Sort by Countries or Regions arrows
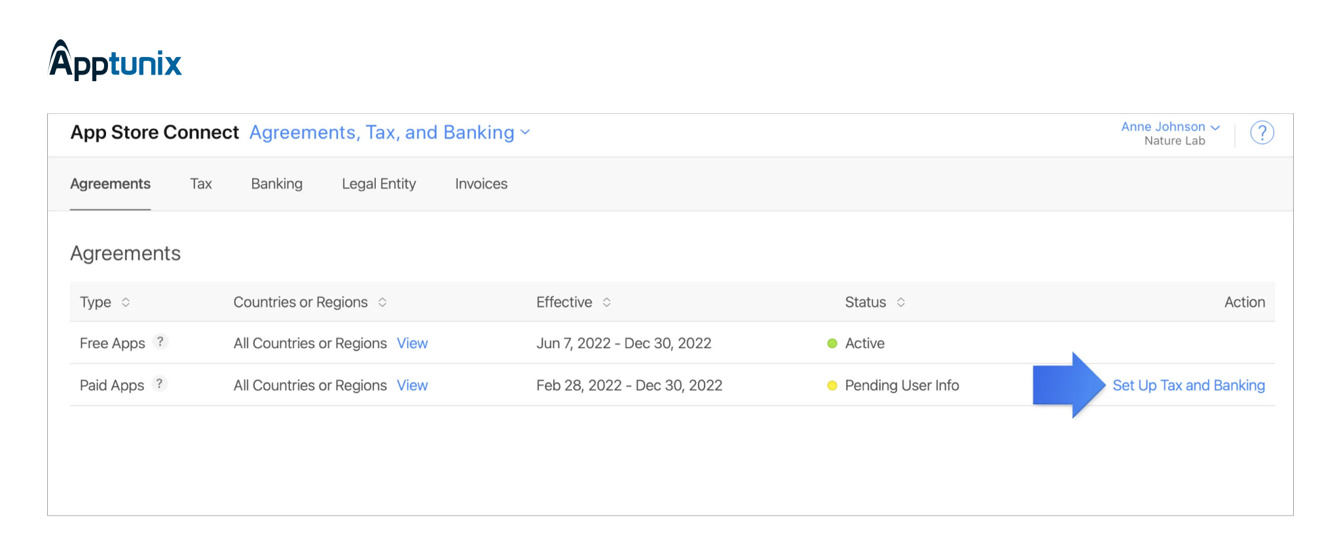Image resolution: width=1341 pixels, height=556 pixels. 382,302
